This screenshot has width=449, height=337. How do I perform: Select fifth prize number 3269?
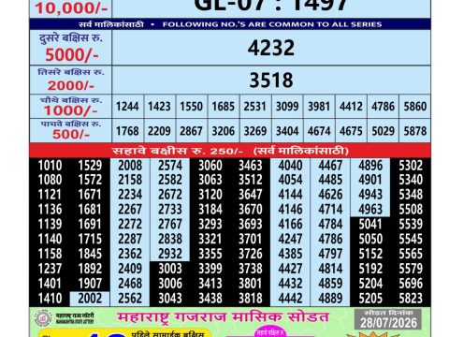tap(255, 131)
